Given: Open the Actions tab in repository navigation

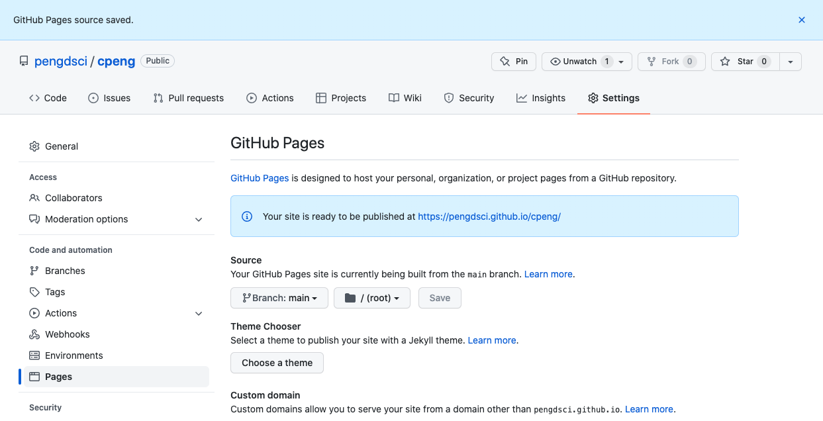Looking at the screenshot, I should tap(269, 98).
